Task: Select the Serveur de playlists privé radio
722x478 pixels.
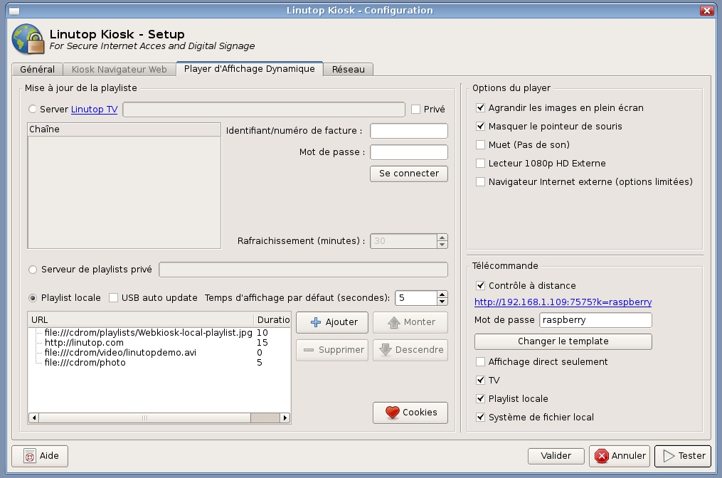Action: click(x=33, y=270)
